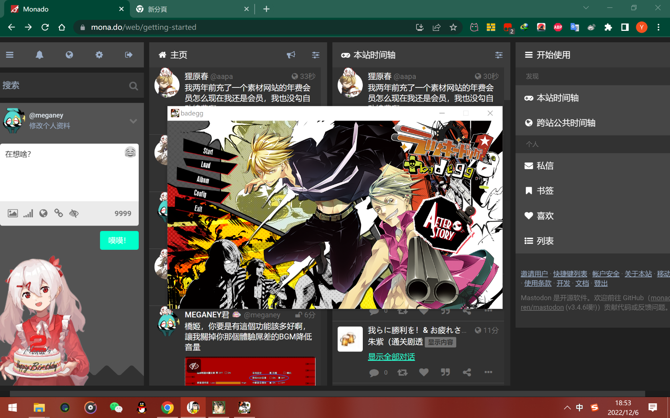Toggle the content warning eye-slash icon
The image size is (670, 418).
click(74, 213)
